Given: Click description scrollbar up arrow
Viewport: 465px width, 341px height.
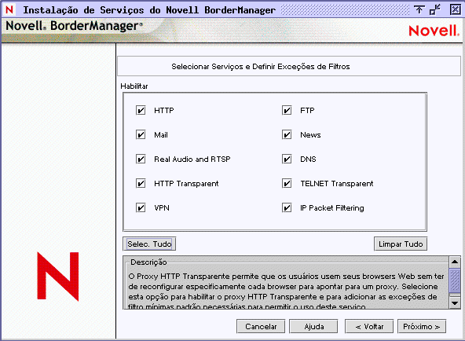Looking at the screenshot, I should coord(455,262).
